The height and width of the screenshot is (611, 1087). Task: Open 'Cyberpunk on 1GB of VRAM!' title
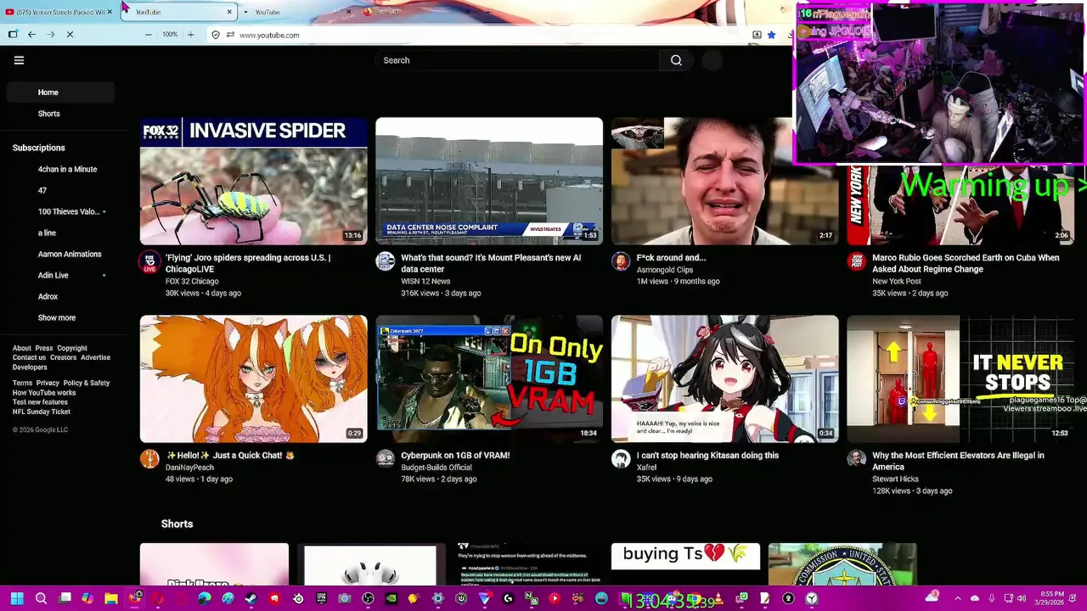[x=455, y=456]
